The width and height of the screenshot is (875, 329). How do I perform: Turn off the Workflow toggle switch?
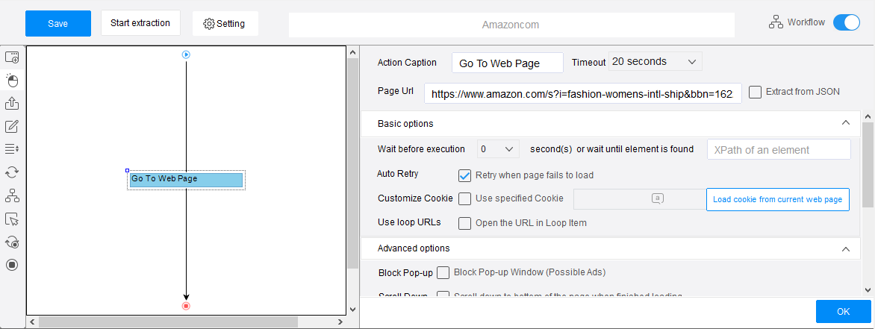[x=847, y=22]
